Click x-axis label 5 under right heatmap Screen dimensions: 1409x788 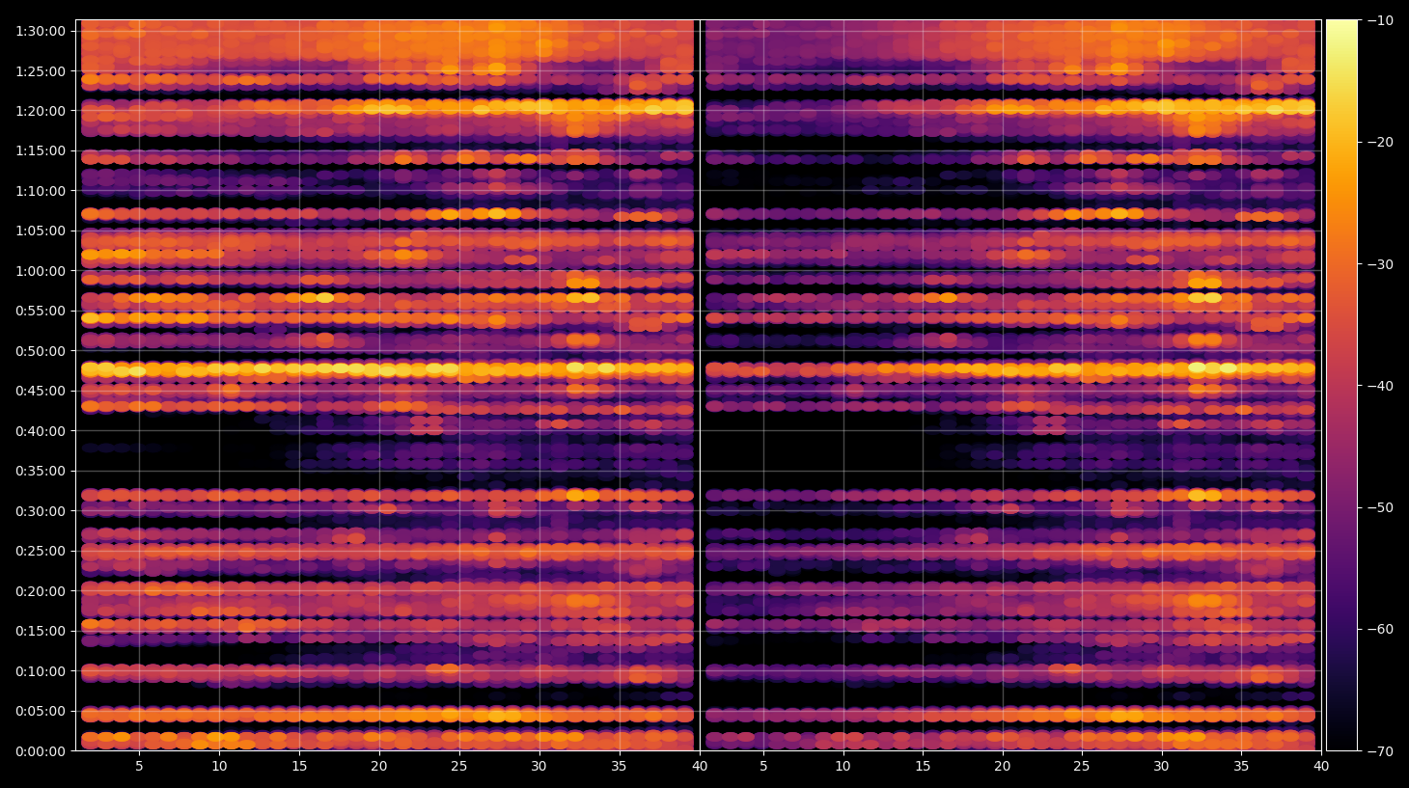click(x=762, y=767)
